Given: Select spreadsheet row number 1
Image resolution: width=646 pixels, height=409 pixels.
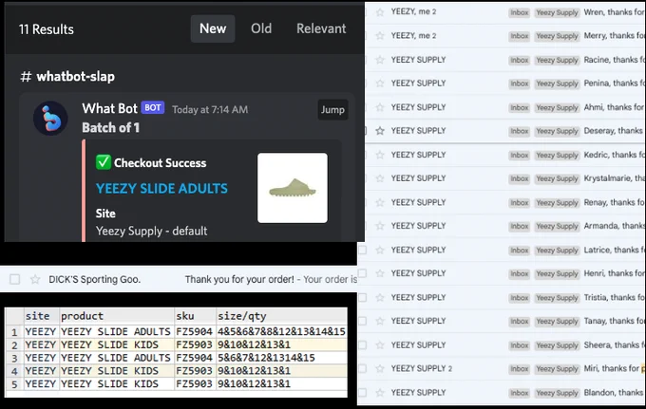Looking at the screenshot, I should (14, 331).
